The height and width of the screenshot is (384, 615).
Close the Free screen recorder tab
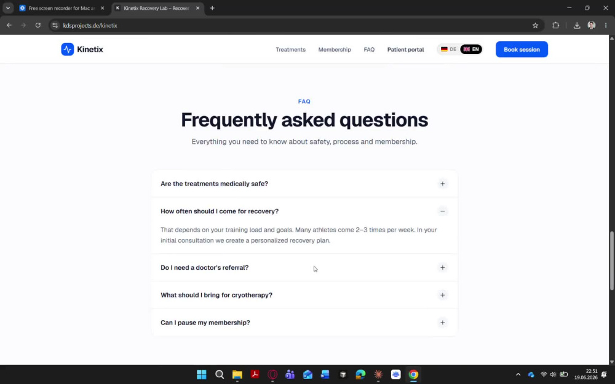(x=102, y=8)
